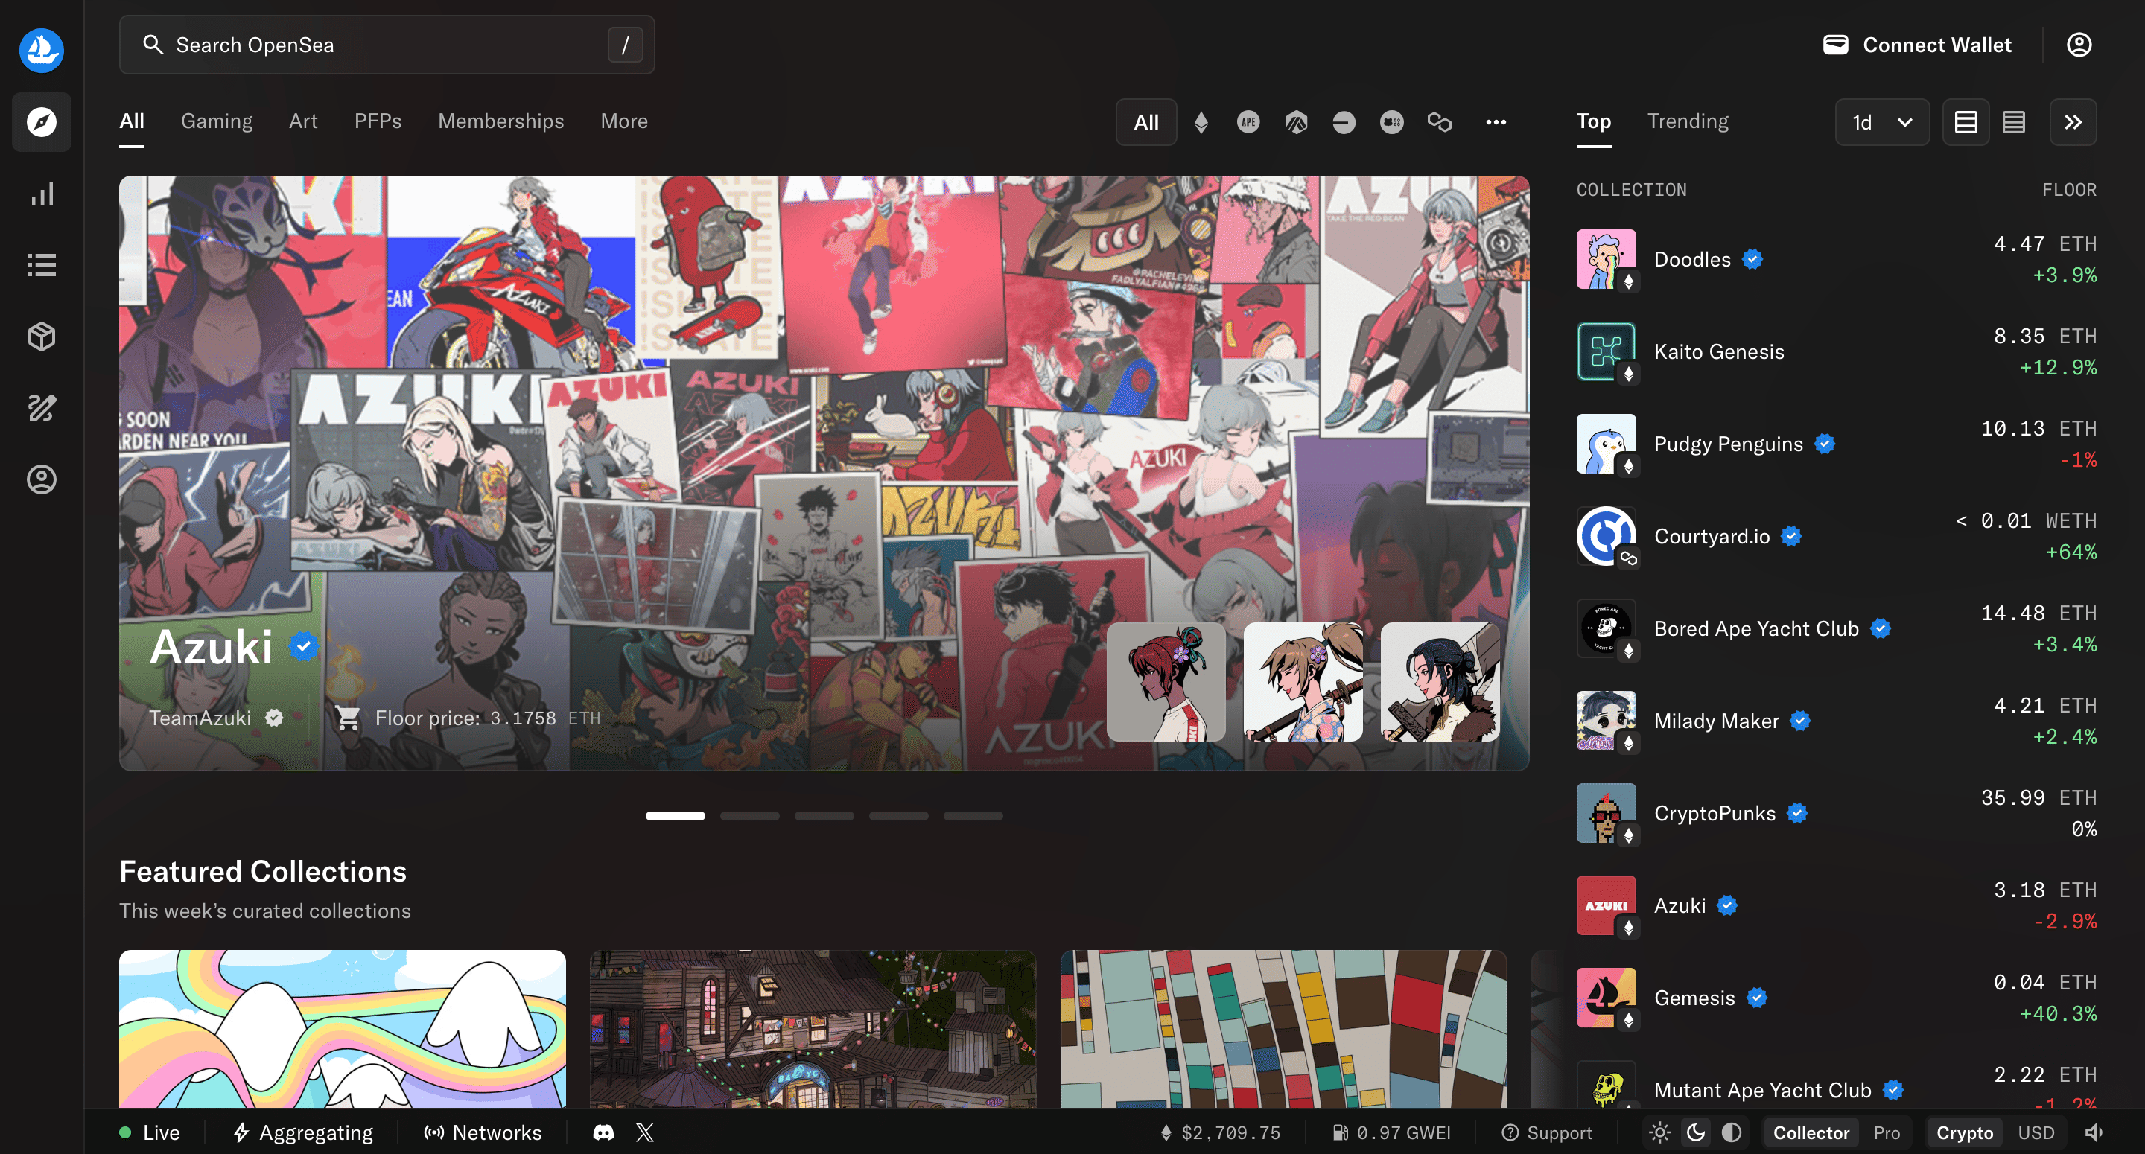Filter by ApeChain icon
Screen dimensions: 2145x1154
(x=1248, y=122)
